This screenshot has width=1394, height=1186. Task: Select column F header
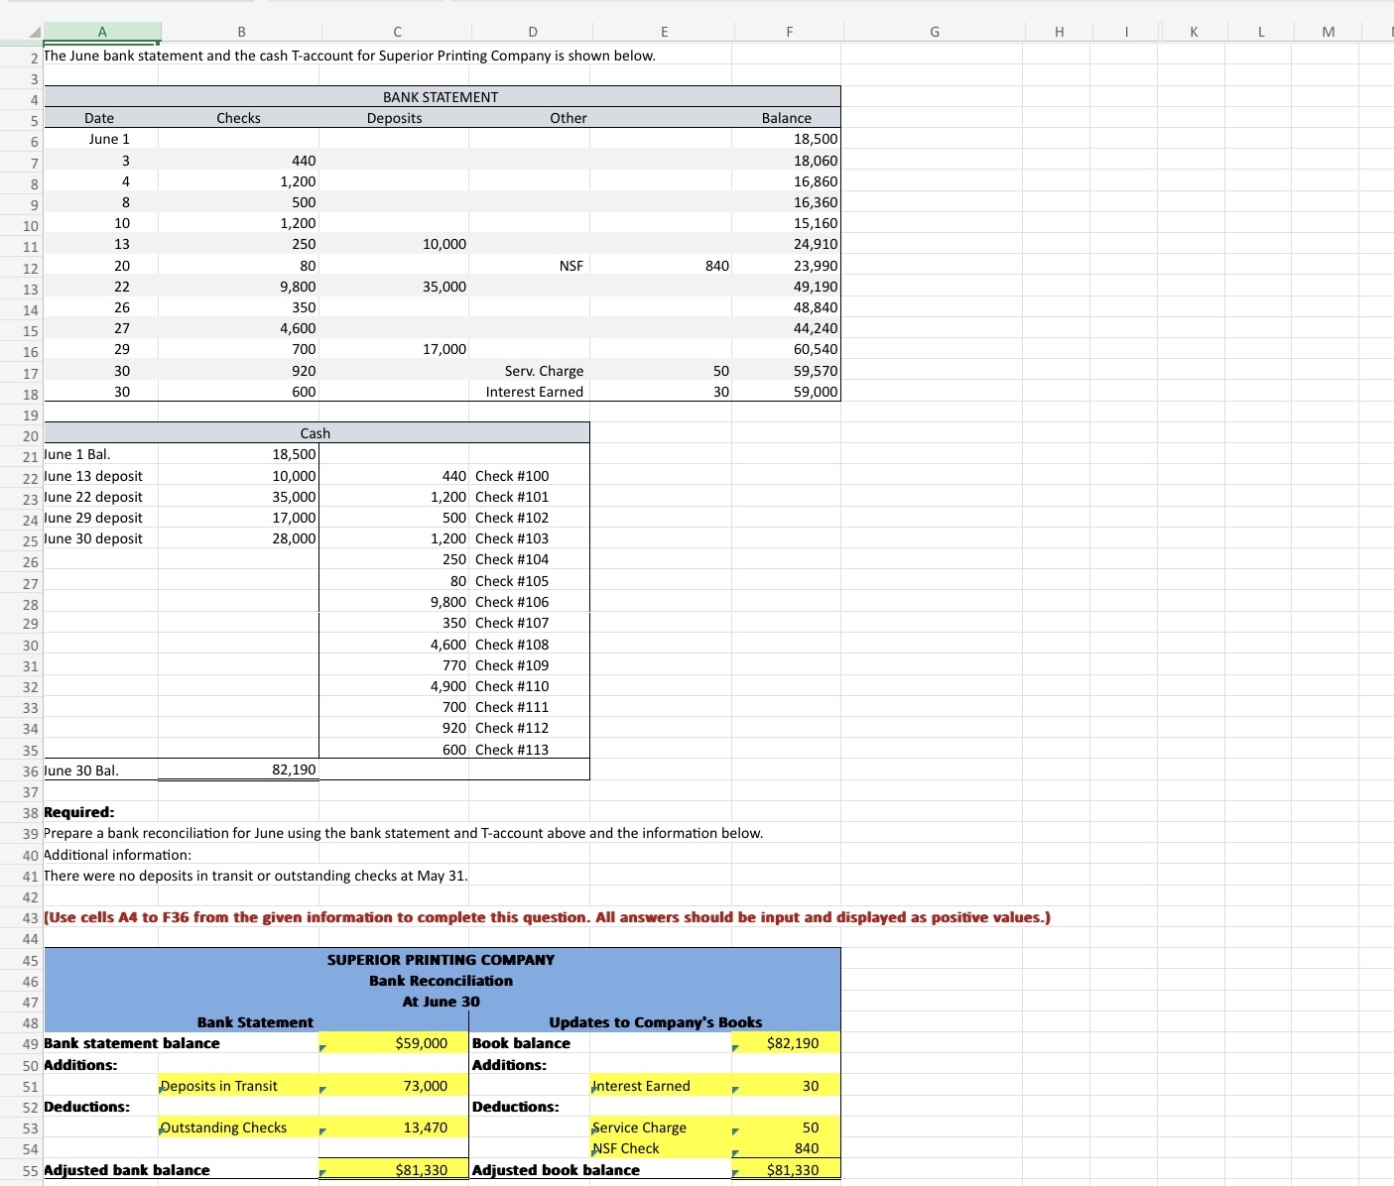point(789,32)
